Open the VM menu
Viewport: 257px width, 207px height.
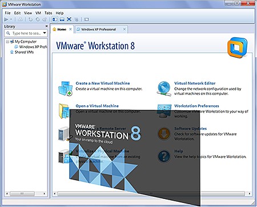point(38,13)
